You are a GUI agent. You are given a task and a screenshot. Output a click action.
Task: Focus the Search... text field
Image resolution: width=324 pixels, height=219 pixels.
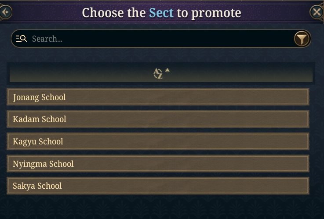tap(161, 39)
